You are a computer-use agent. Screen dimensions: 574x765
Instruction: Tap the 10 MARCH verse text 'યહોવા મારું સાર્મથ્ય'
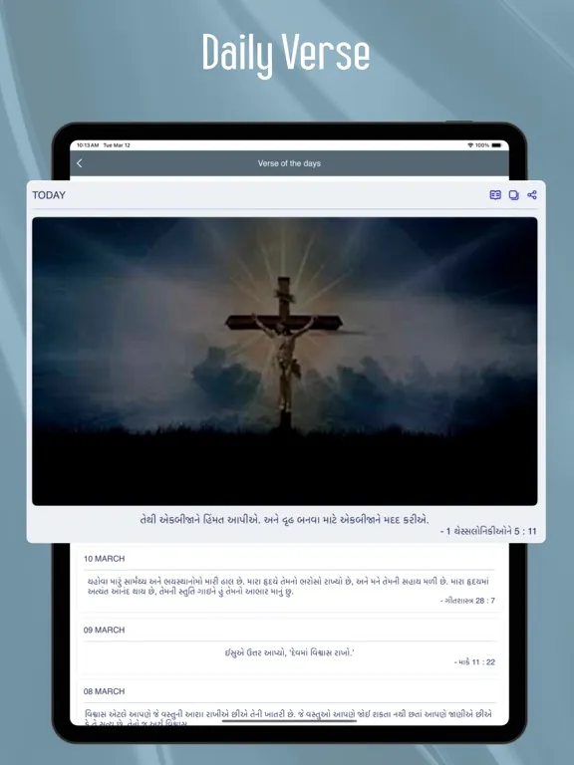tap(288, 587)
